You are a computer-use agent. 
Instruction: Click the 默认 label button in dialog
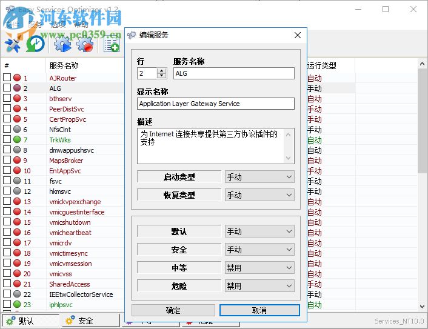click(179, 231)
